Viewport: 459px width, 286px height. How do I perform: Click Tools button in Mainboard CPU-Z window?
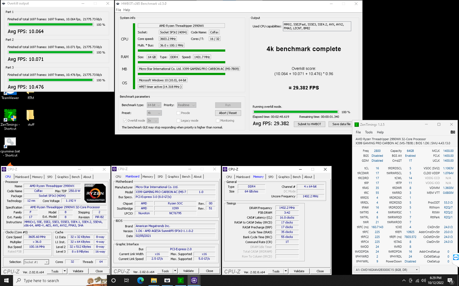click(x=165, y=271)
